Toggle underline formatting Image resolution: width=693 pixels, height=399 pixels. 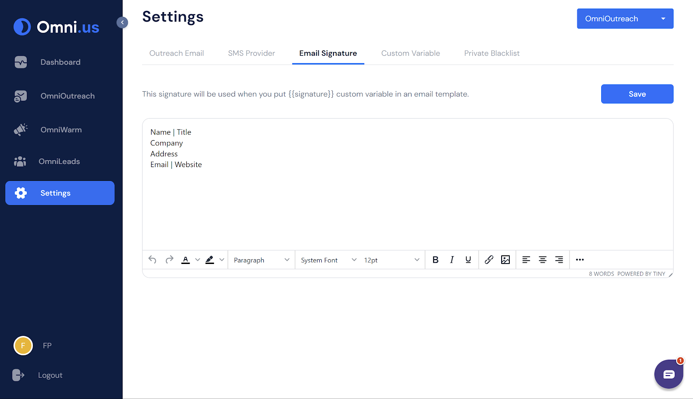coord(468,260)
